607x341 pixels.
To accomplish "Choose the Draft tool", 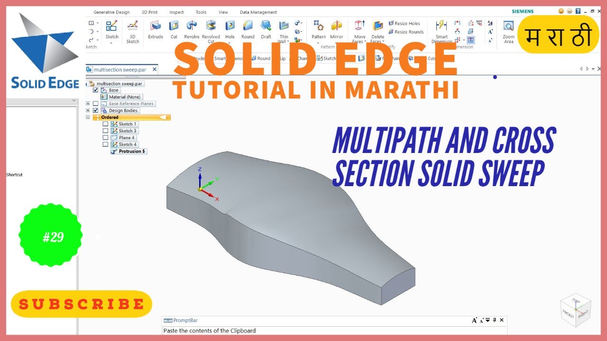I will [x=266, y=29].
